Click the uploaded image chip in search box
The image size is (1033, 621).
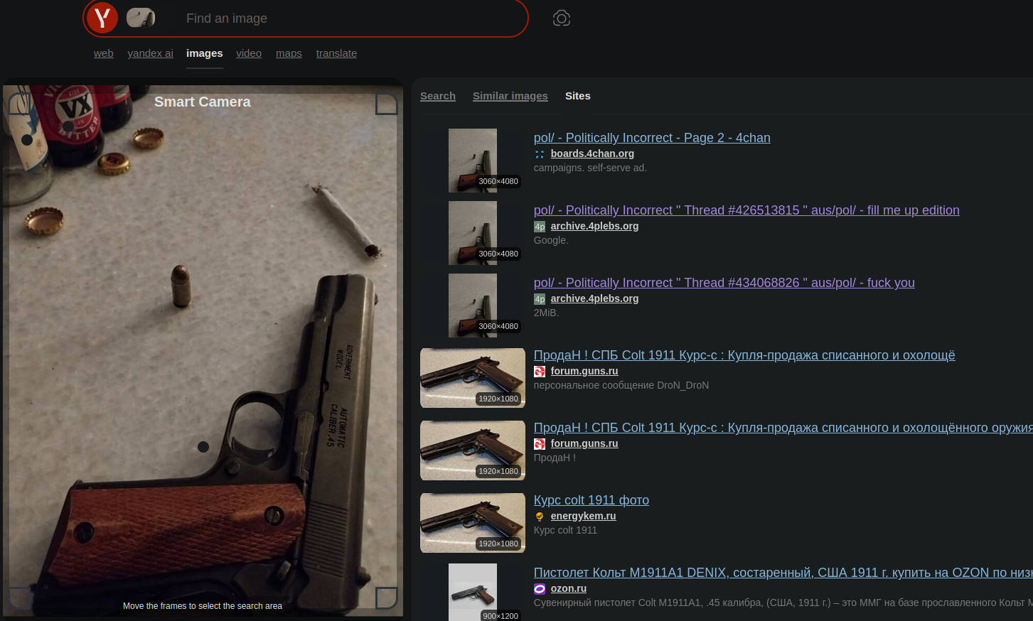[141, 18]
